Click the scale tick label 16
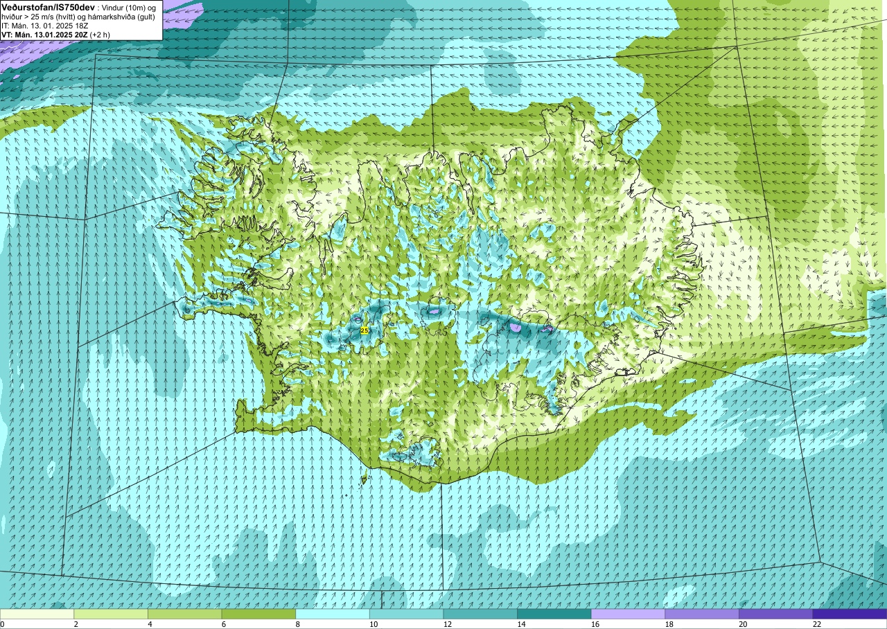Screen dimensions: 887x629 click(x=595, y=624)
